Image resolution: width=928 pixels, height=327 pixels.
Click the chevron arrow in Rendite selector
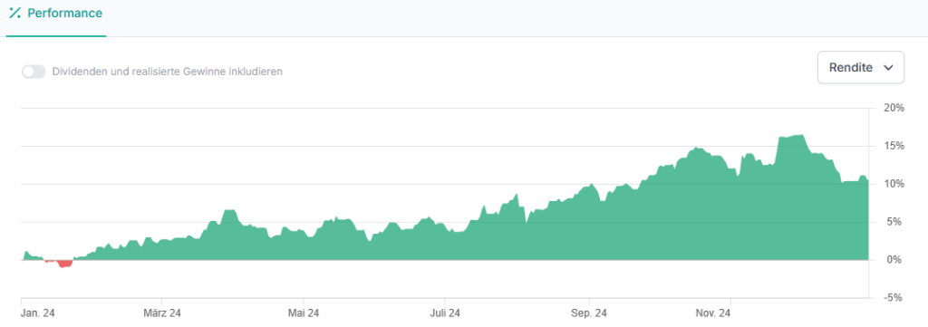(888, 68)
